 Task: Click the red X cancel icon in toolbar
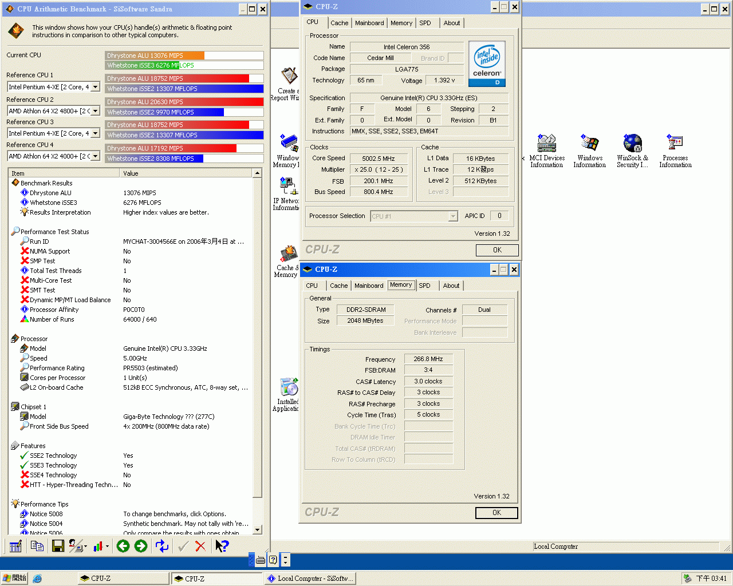point(200,547)
